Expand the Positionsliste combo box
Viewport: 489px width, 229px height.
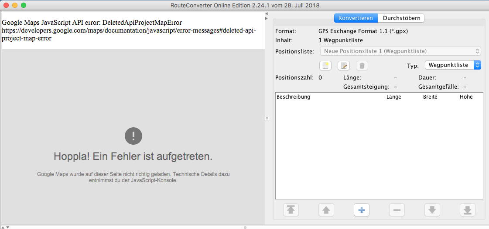[400, 51]
